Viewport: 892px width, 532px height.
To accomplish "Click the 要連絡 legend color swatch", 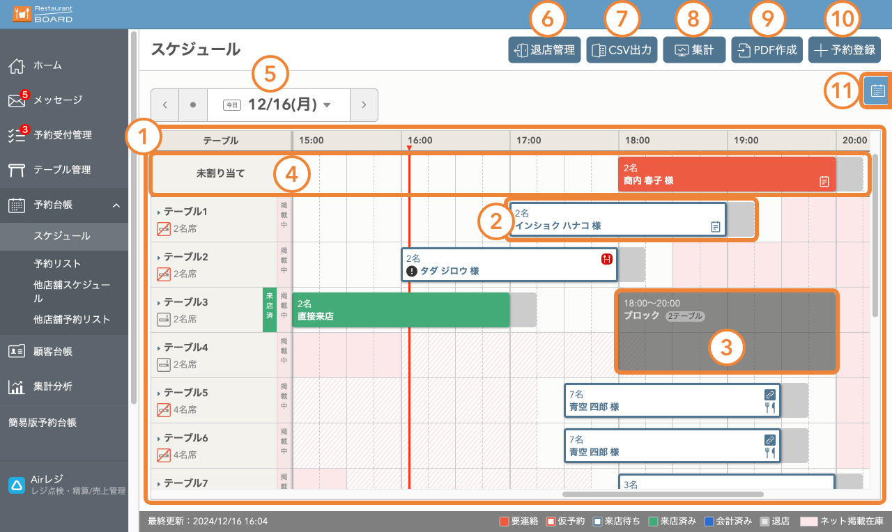I will pyautogui.click(x=504, y=522).
